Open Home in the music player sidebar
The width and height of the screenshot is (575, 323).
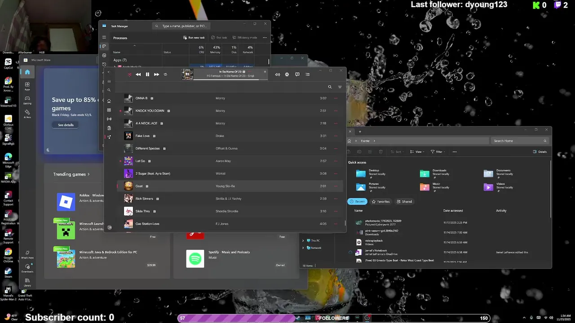click(x=109, y=101)
